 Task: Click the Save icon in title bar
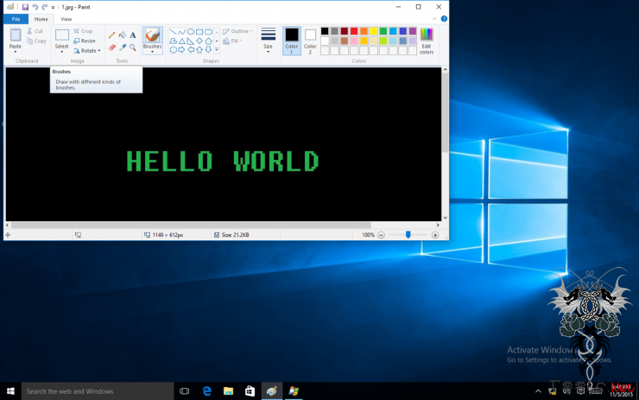tap(25, 7)
